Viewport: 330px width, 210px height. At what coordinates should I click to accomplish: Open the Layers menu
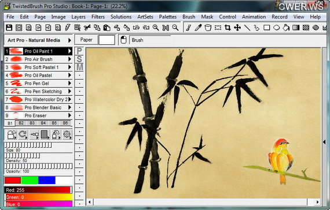(x=79, y=17)
